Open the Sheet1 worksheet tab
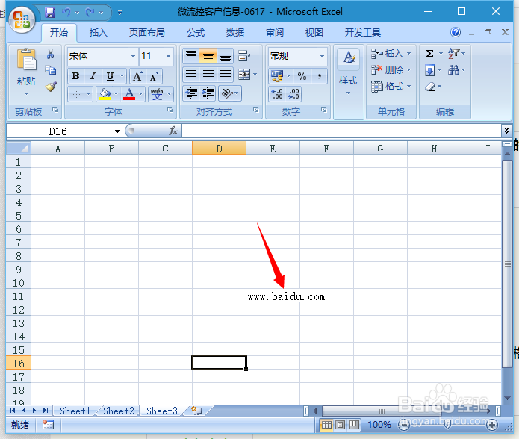The height and width of the screenshot is (439, 519). 75,411
